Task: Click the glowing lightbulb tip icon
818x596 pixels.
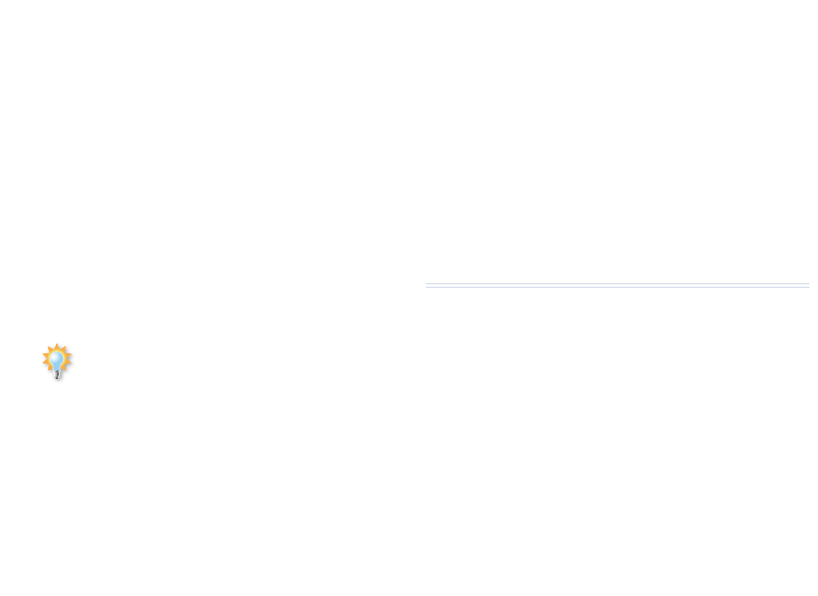Action: click(57, 361)
